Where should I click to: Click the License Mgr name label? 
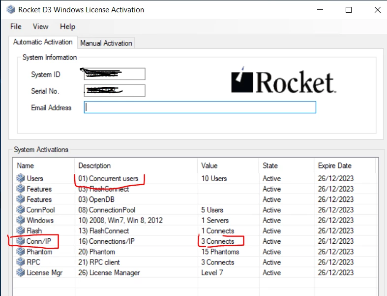44,272
